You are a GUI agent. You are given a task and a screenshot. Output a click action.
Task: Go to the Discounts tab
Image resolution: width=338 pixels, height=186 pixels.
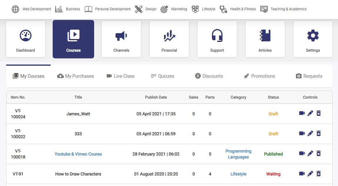[209, 76]
